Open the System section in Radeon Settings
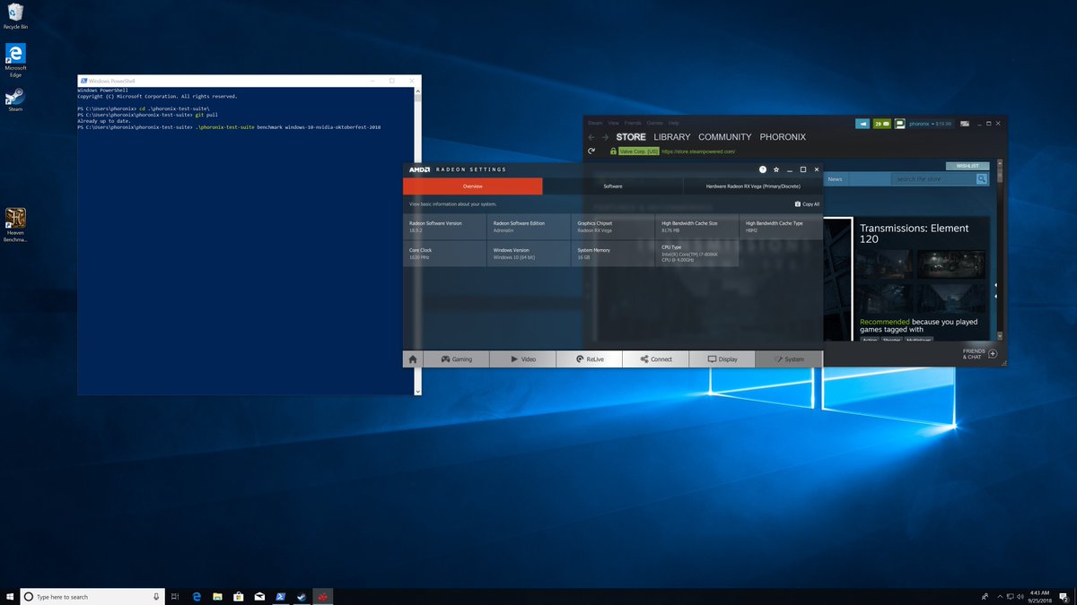The image size is (1077, 605). [x=789, y=359]
